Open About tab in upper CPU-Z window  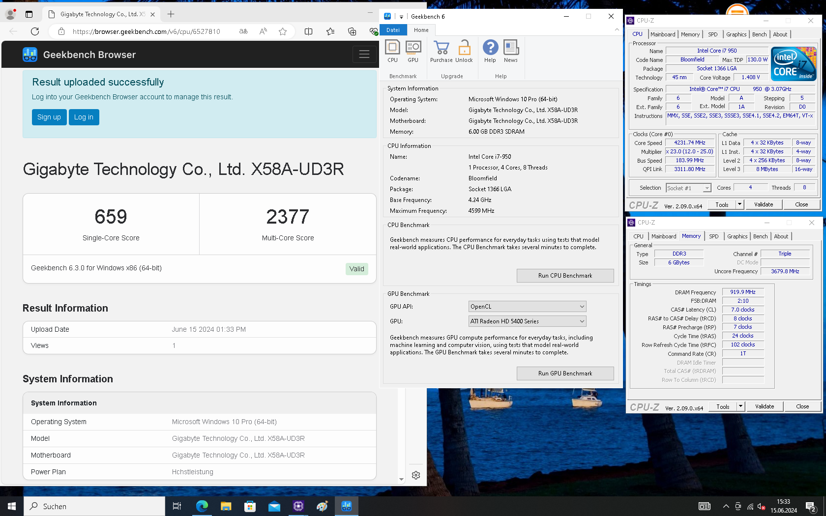(x=780, y=34)
